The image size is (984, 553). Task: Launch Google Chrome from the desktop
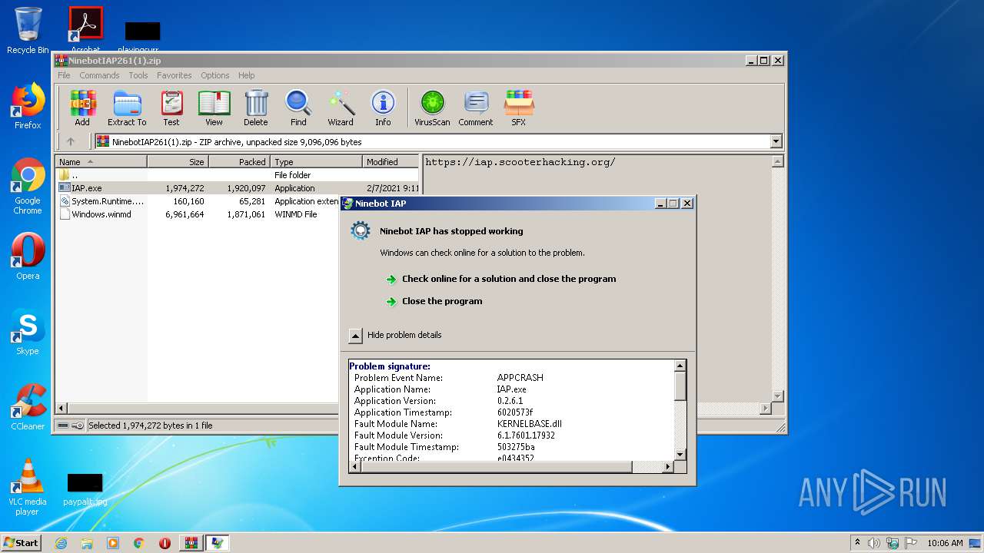tap(28, 186)
